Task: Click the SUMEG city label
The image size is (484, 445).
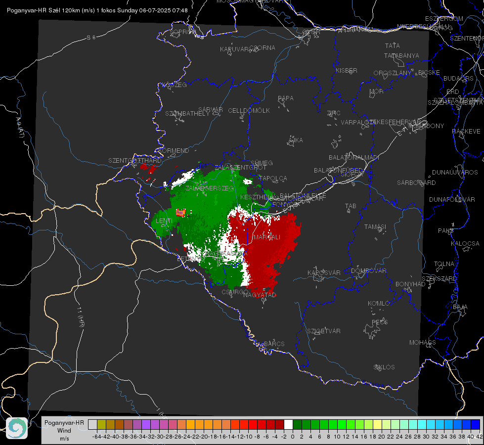Action: pyautogui.click(x=262, y=163)
